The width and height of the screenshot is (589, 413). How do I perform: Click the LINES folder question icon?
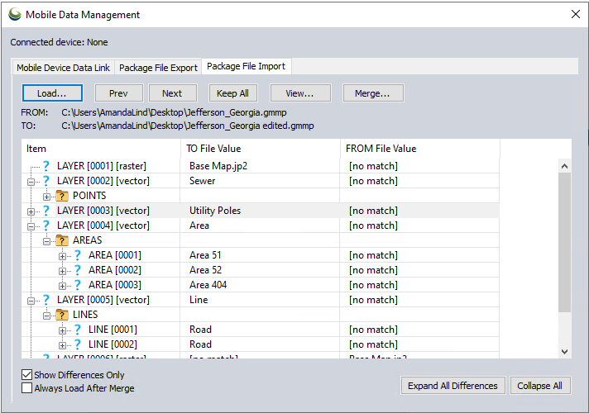(x=62, y=315)
